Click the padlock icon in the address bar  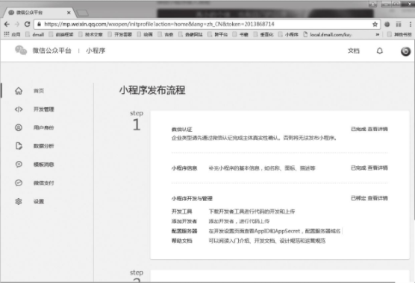[39, 25]
